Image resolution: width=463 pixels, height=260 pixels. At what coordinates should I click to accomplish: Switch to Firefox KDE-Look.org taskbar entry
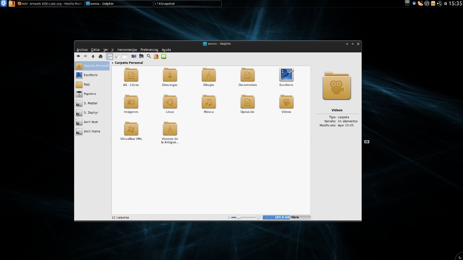[51, 3]
